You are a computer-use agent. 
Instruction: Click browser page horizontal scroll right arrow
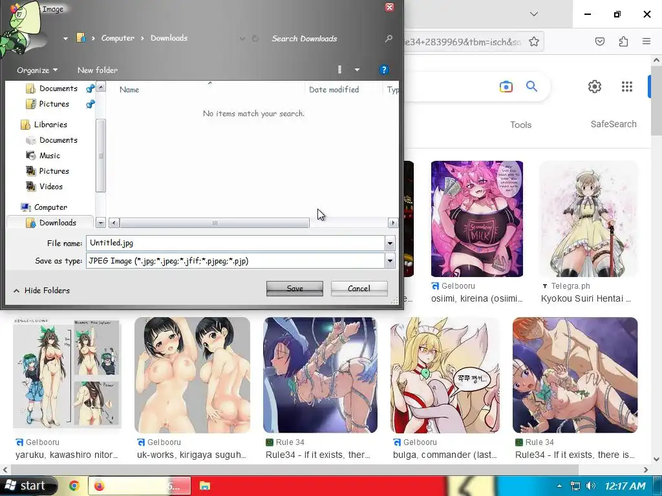646,470
